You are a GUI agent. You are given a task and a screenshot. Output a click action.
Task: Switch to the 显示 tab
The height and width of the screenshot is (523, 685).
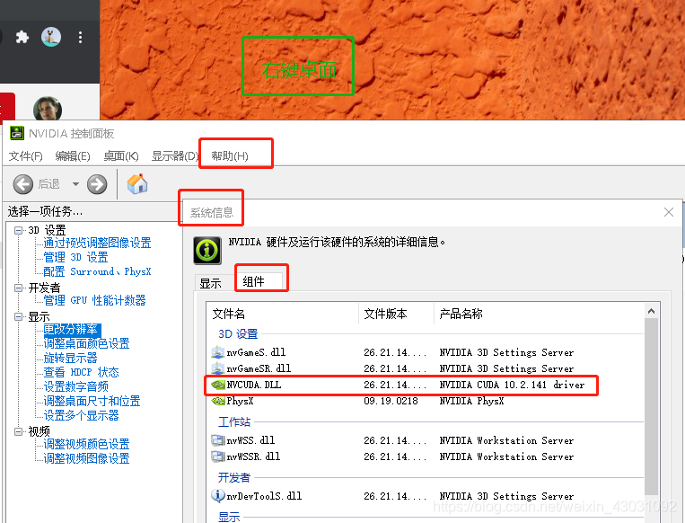pos(211,283)
